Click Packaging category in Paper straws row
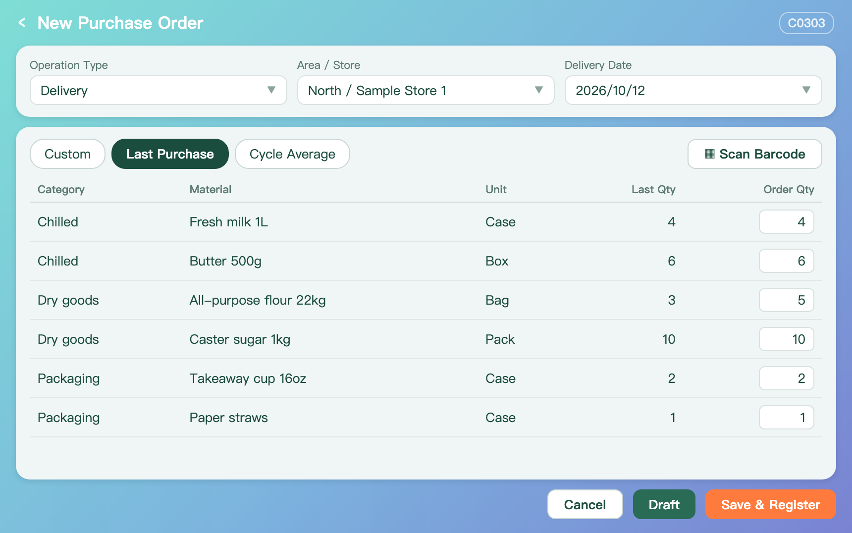 point(69,418)
